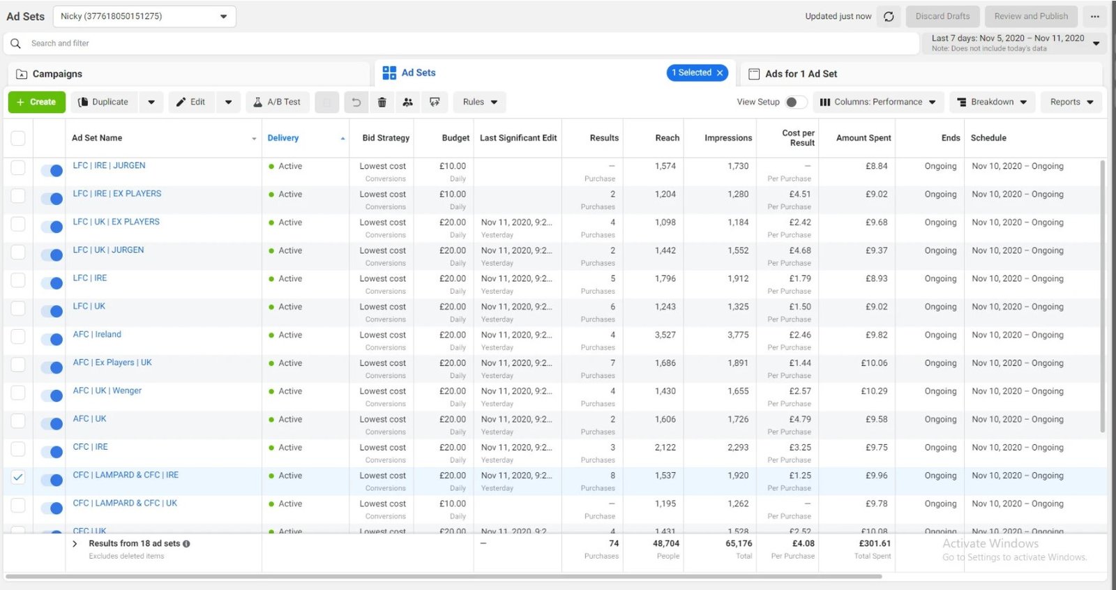Click the undo arrow icon
The image size is (1116, 590).
[356, 103]
